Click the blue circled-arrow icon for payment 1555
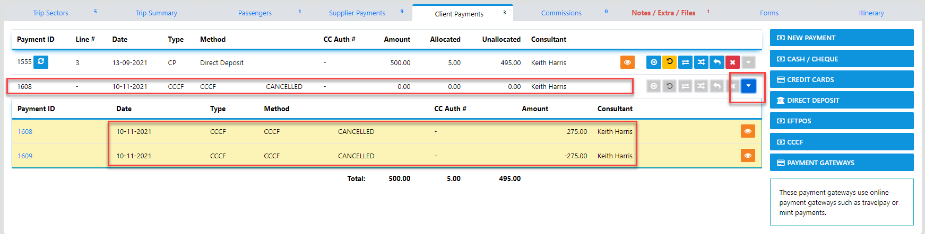925x234 pixels. (654, 62)
